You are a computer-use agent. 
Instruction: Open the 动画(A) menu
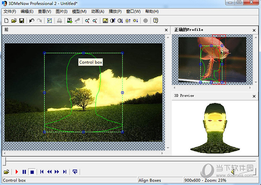pyautogui.click(x=98, y=11)
